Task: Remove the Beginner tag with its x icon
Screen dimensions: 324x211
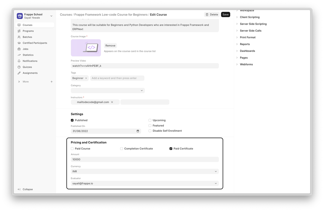Action: (86, 78)
